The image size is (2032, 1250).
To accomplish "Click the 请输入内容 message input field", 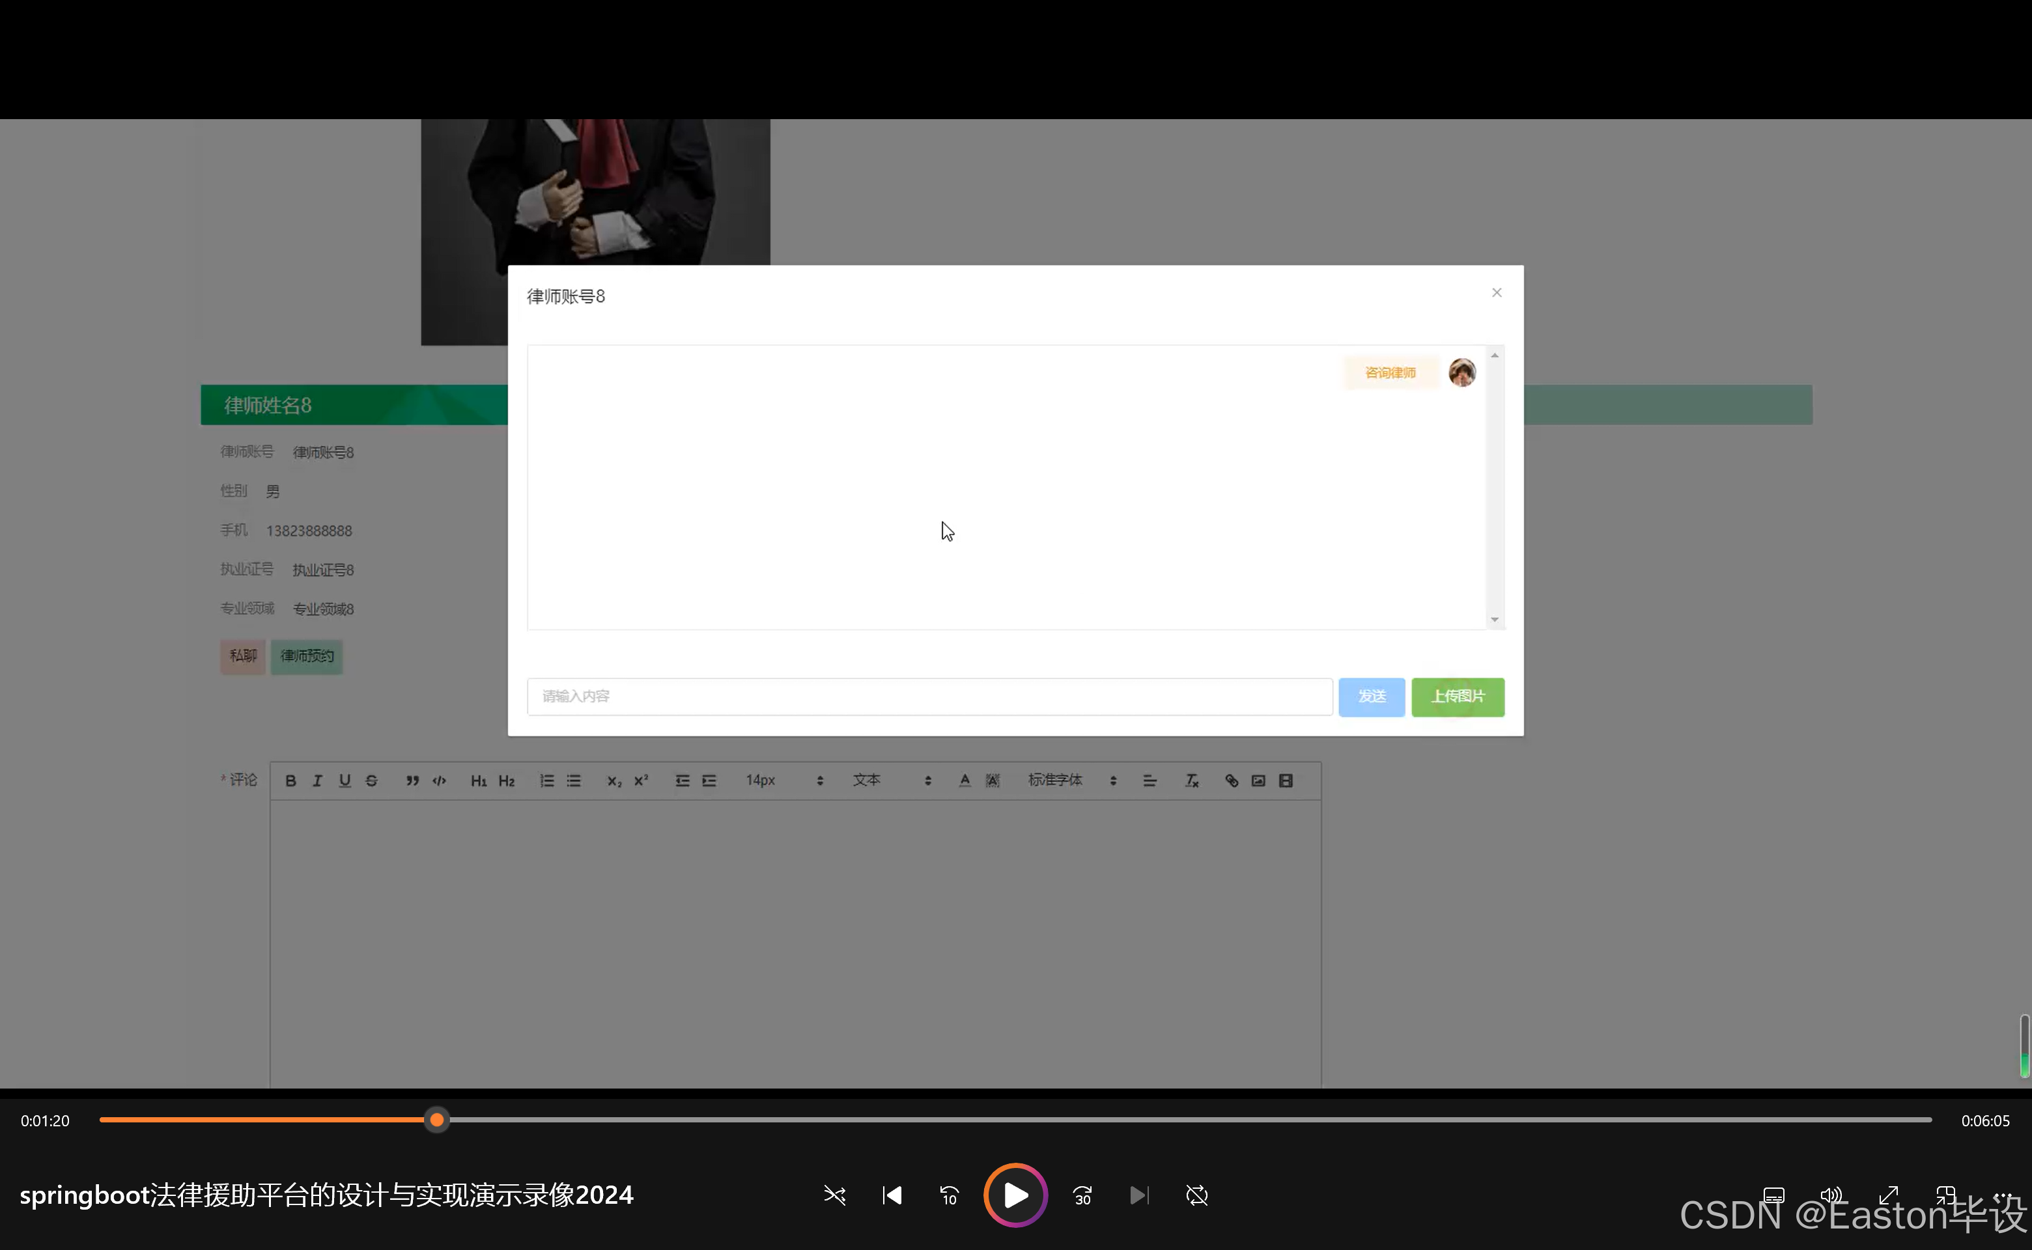I will 929,696.
